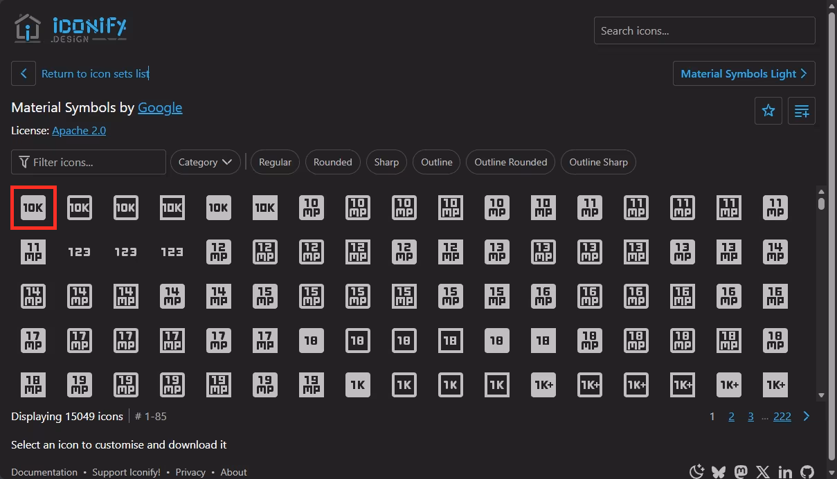
Task: Open Iconify's LinkedIn page
Action: coord(785,471)
